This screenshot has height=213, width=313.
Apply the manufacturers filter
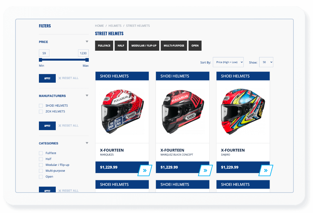click(47, 126)
